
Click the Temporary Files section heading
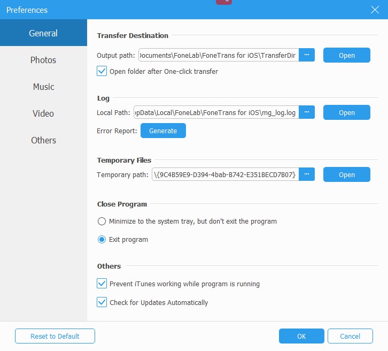pos(124,161)
